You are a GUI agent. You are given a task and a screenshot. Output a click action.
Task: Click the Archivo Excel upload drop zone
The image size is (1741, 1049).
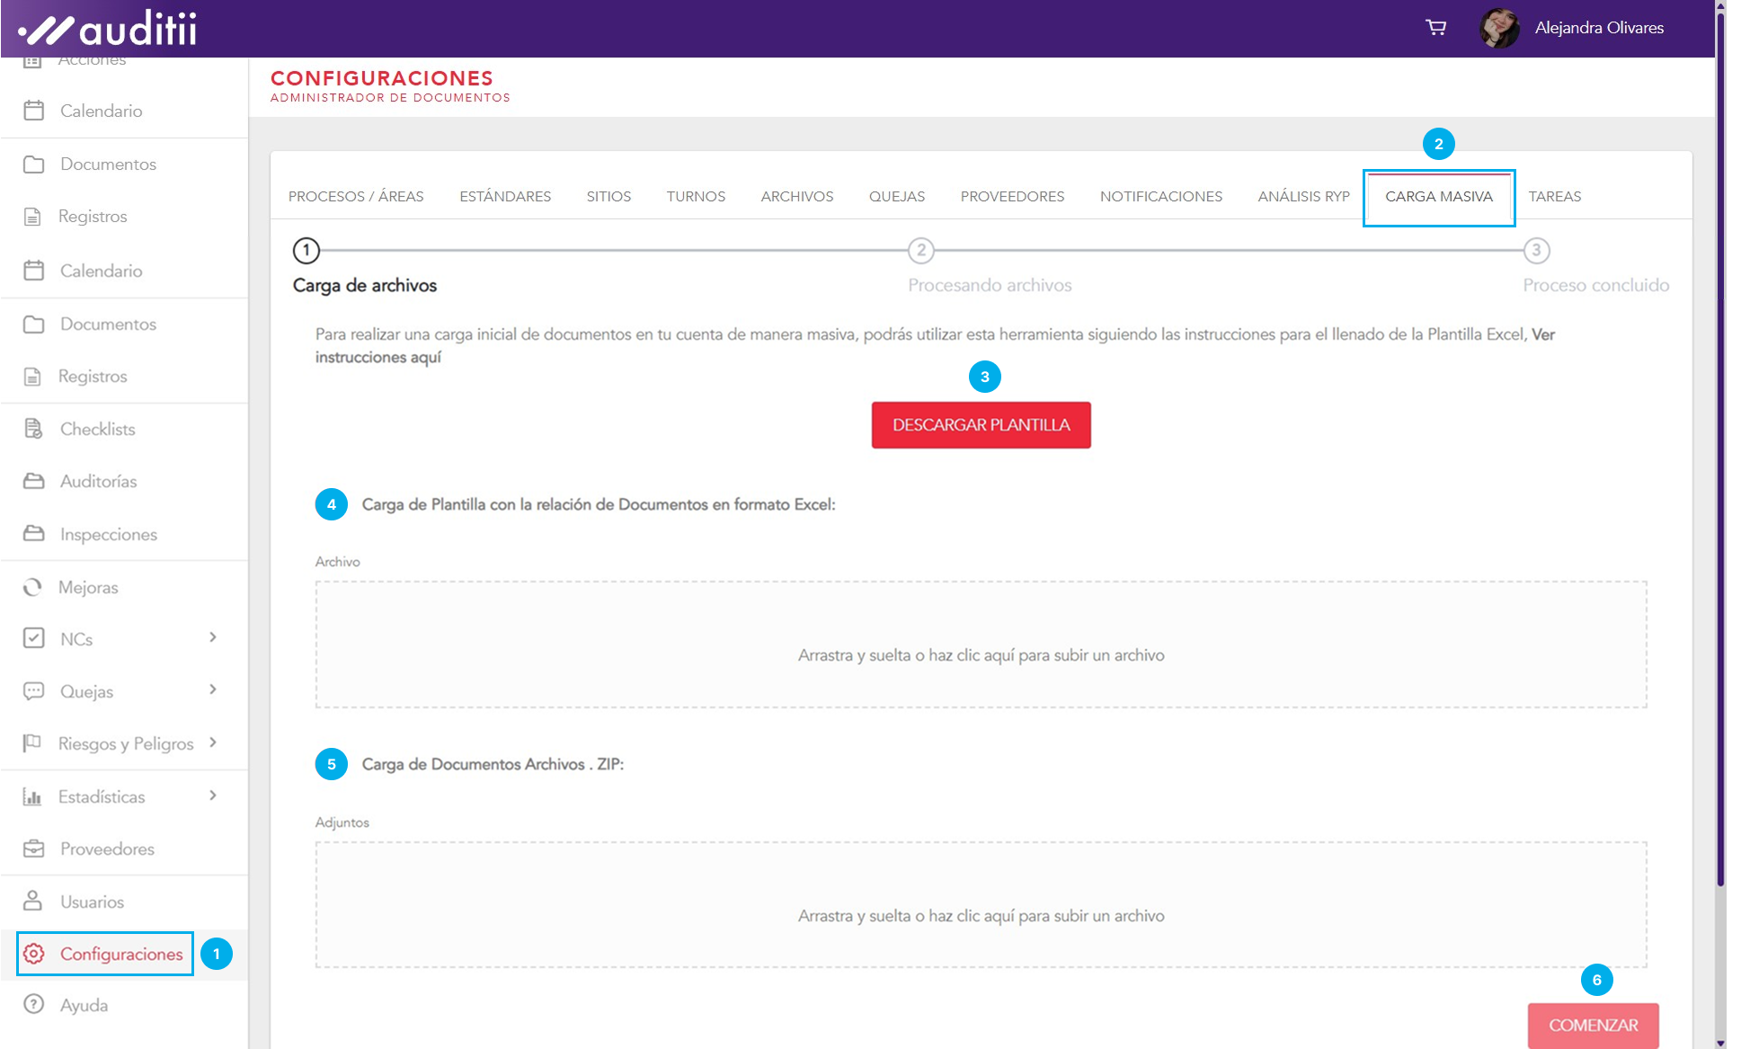(x=981, y=645)
